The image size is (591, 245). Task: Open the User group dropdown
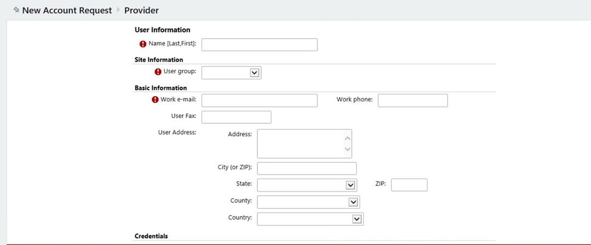tap(254, 73)
